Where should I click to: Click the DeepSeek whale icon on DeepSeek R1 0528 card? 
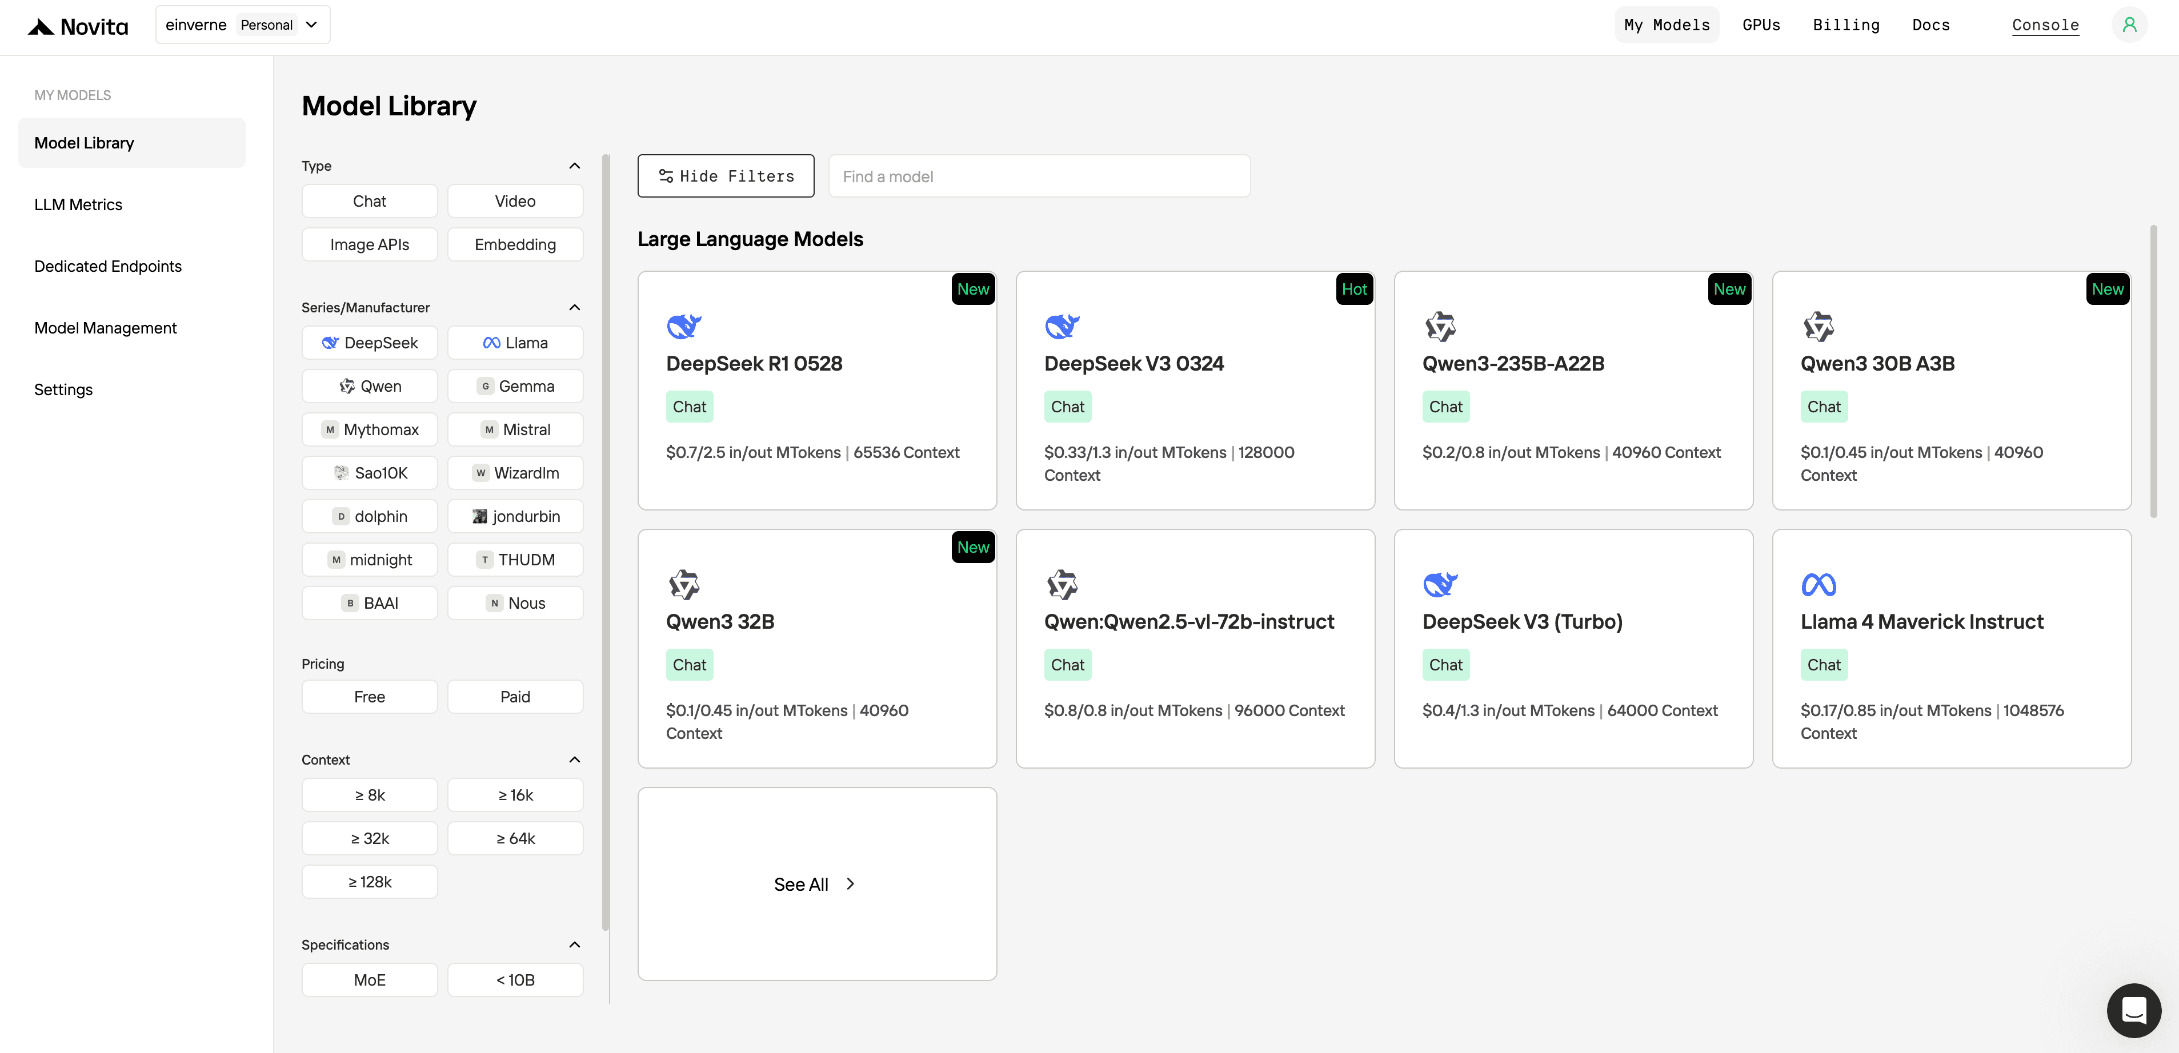(x=683, y=325)
